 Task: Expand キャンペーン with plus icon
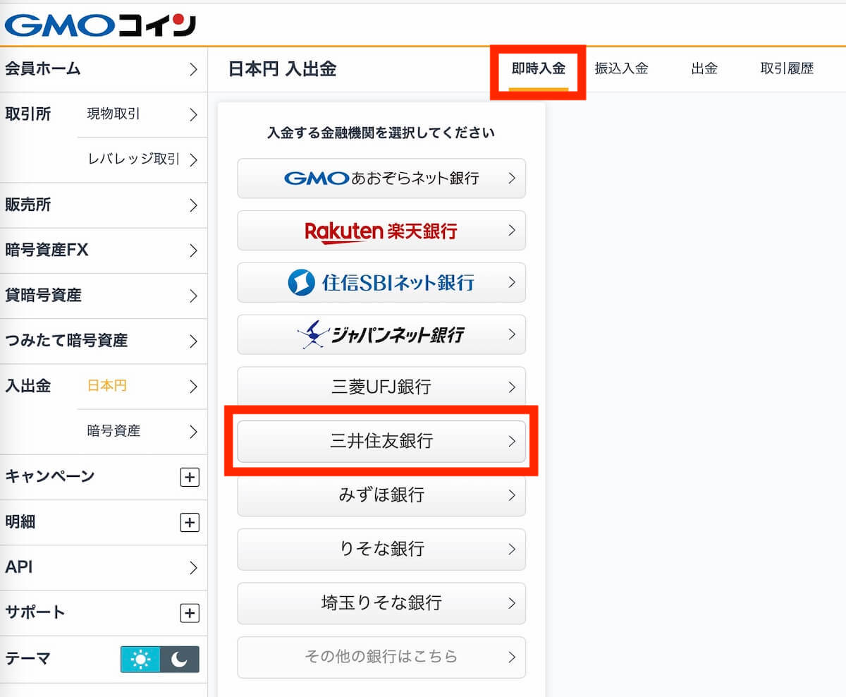190,478
